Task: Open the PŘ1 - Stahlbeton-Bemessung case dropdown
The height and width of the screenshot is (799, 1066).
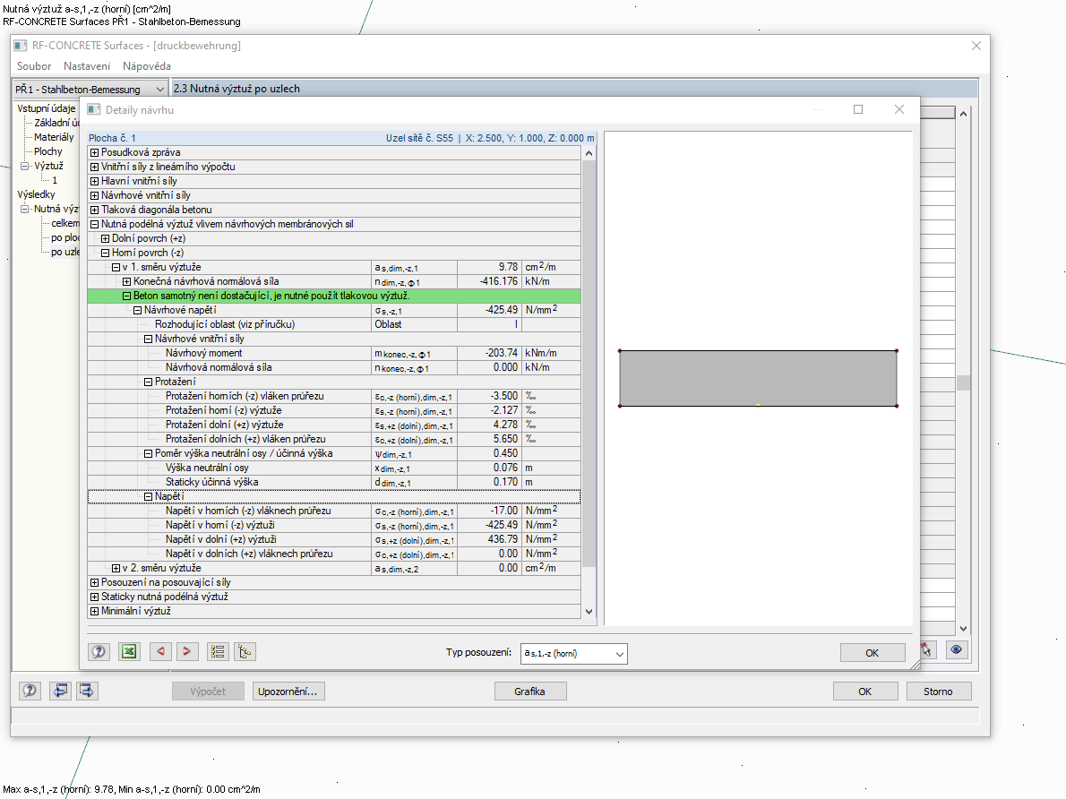Action: coord(90,89)
